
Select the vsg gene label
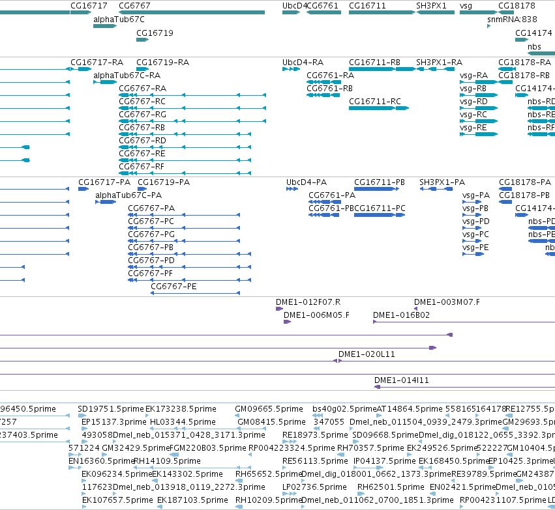tap(466, 6)
